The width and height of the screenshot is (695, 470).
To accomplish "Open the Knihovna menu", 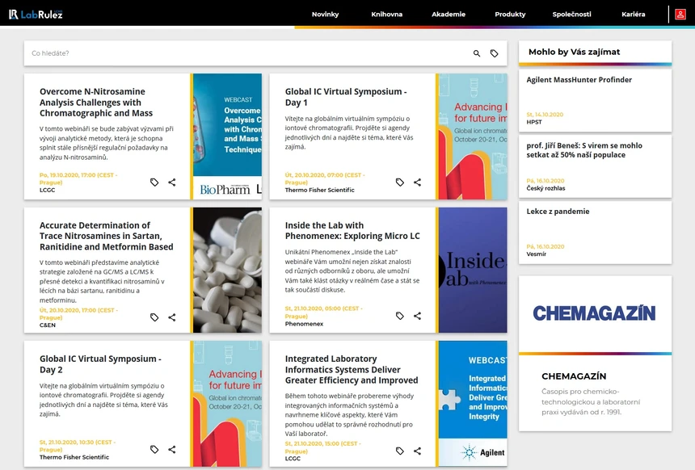I will tap(386, 15).
